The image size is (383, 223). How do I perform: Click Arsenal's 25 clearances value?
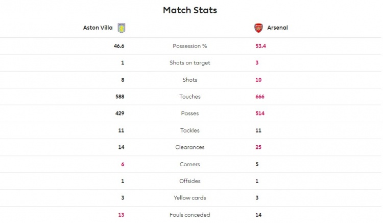[258, 147]
